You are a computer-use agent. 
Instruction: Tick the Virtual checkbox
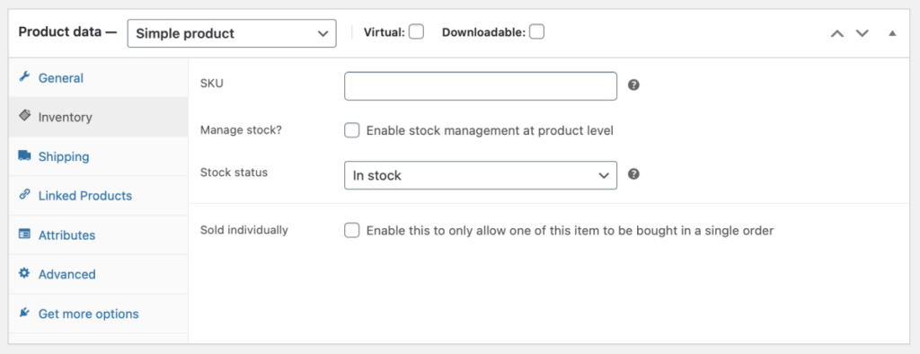click(417, 31)
